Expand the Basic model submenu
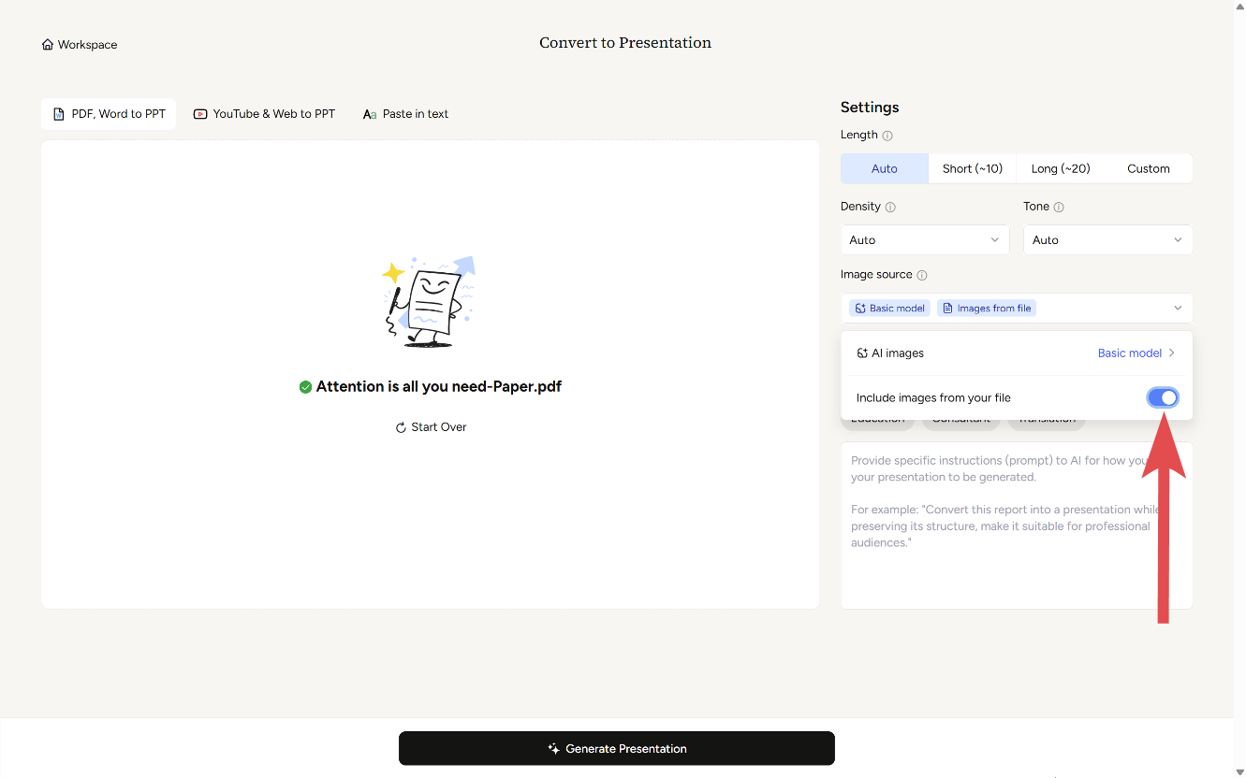The image size is (1246, 778). pyautogui.click(x=1136, y=353)
